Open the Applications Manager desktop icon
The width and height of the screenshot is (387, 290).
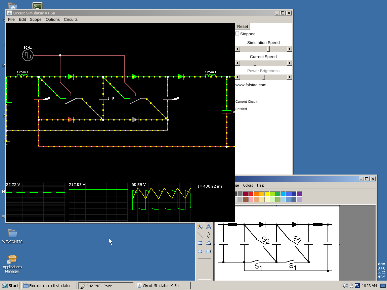[12, 264]
